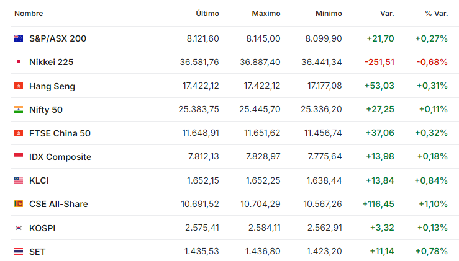Open the Nikkei 225 index link
The width and height of the screenshot is (459, 261).
click(x=51, y=62)
